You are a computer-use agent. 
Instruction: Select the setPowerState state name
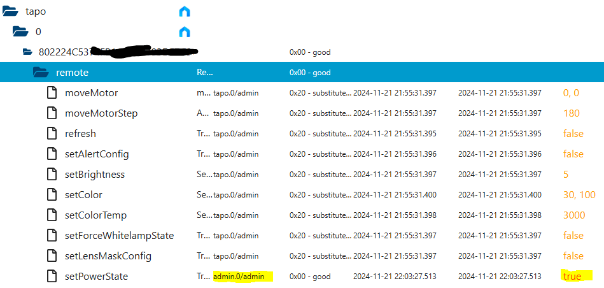[x=96, y=277]
